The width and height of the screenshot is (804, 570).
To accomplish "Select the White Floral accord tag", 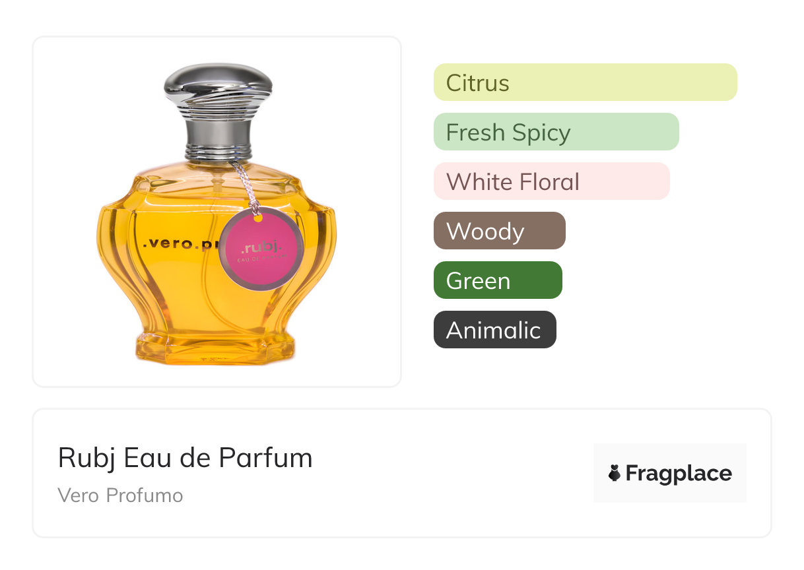I will (x=551, y=181).
